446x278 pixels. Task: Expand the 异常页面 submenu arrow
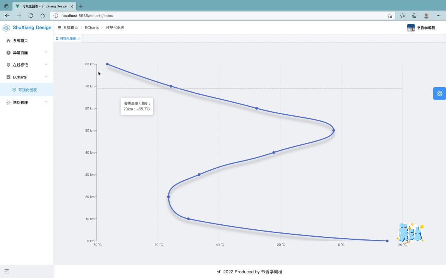46,52
